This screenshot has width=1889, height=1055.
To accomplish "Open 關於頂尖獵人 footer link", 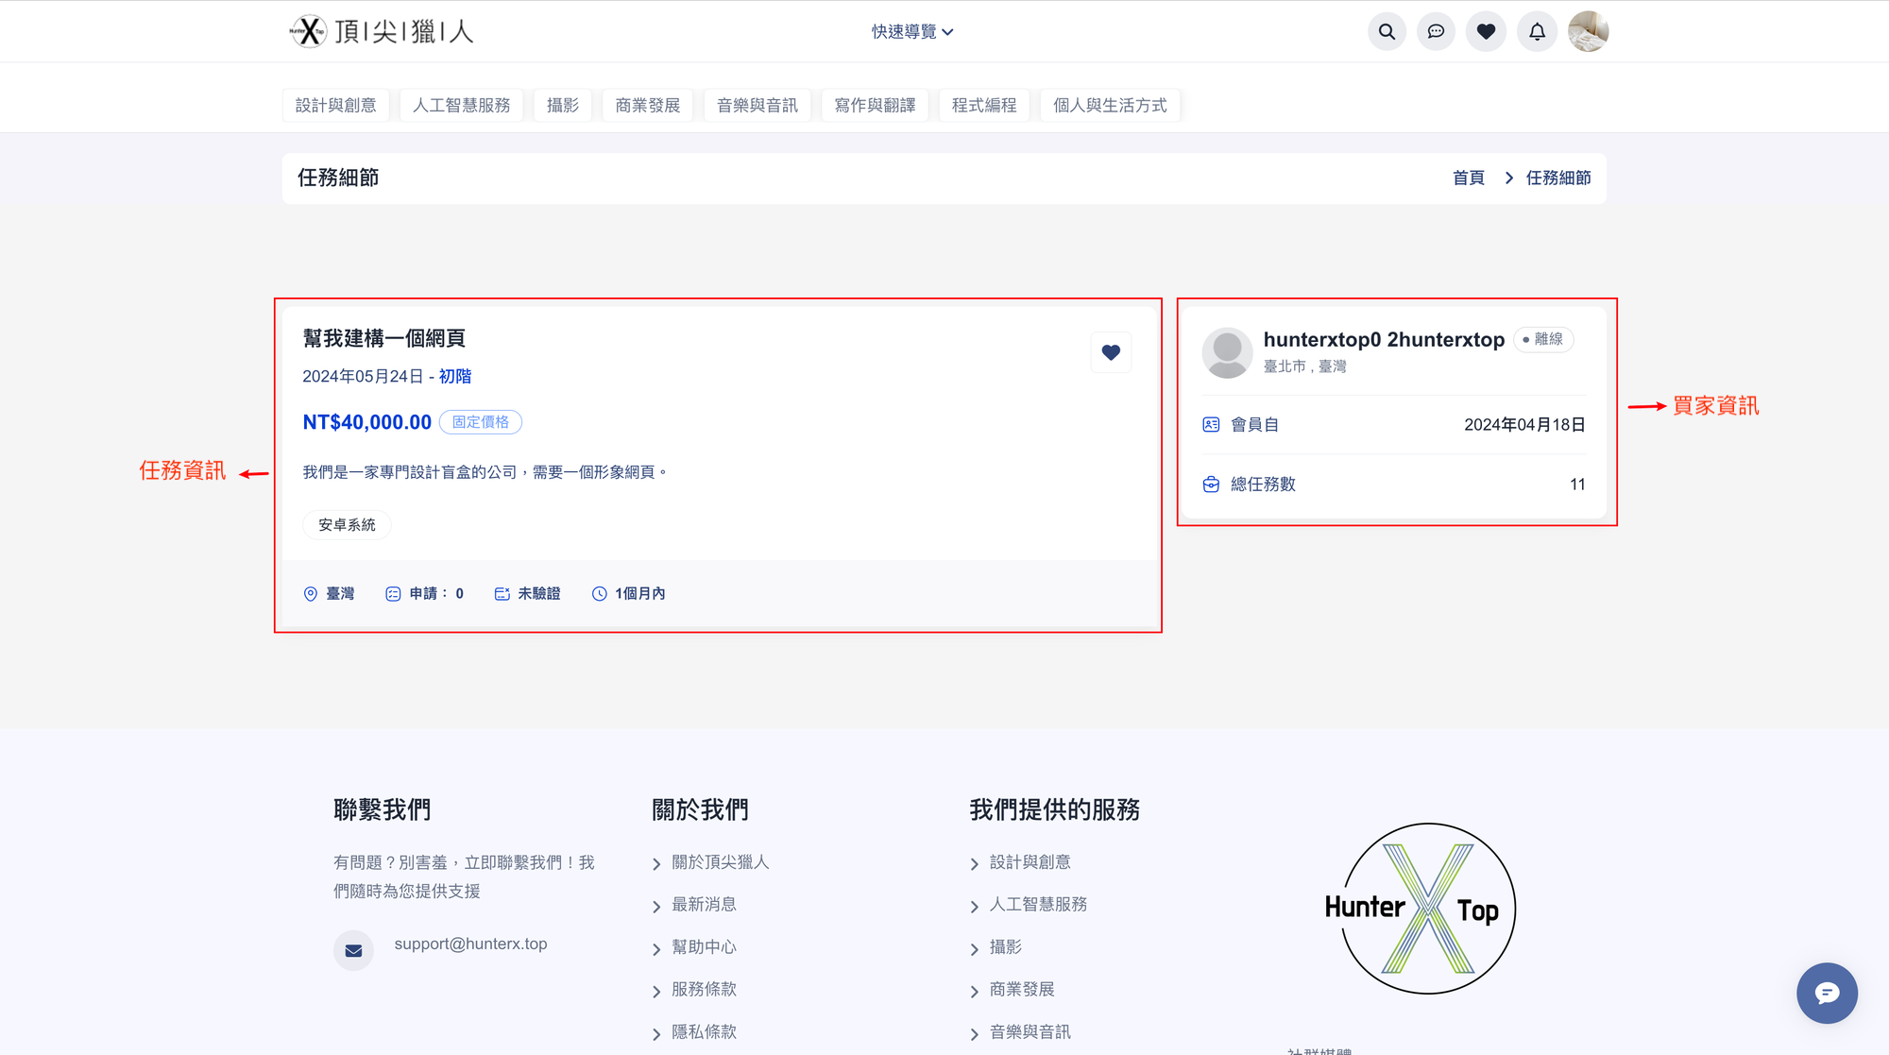I will click(x=720, y=862).
